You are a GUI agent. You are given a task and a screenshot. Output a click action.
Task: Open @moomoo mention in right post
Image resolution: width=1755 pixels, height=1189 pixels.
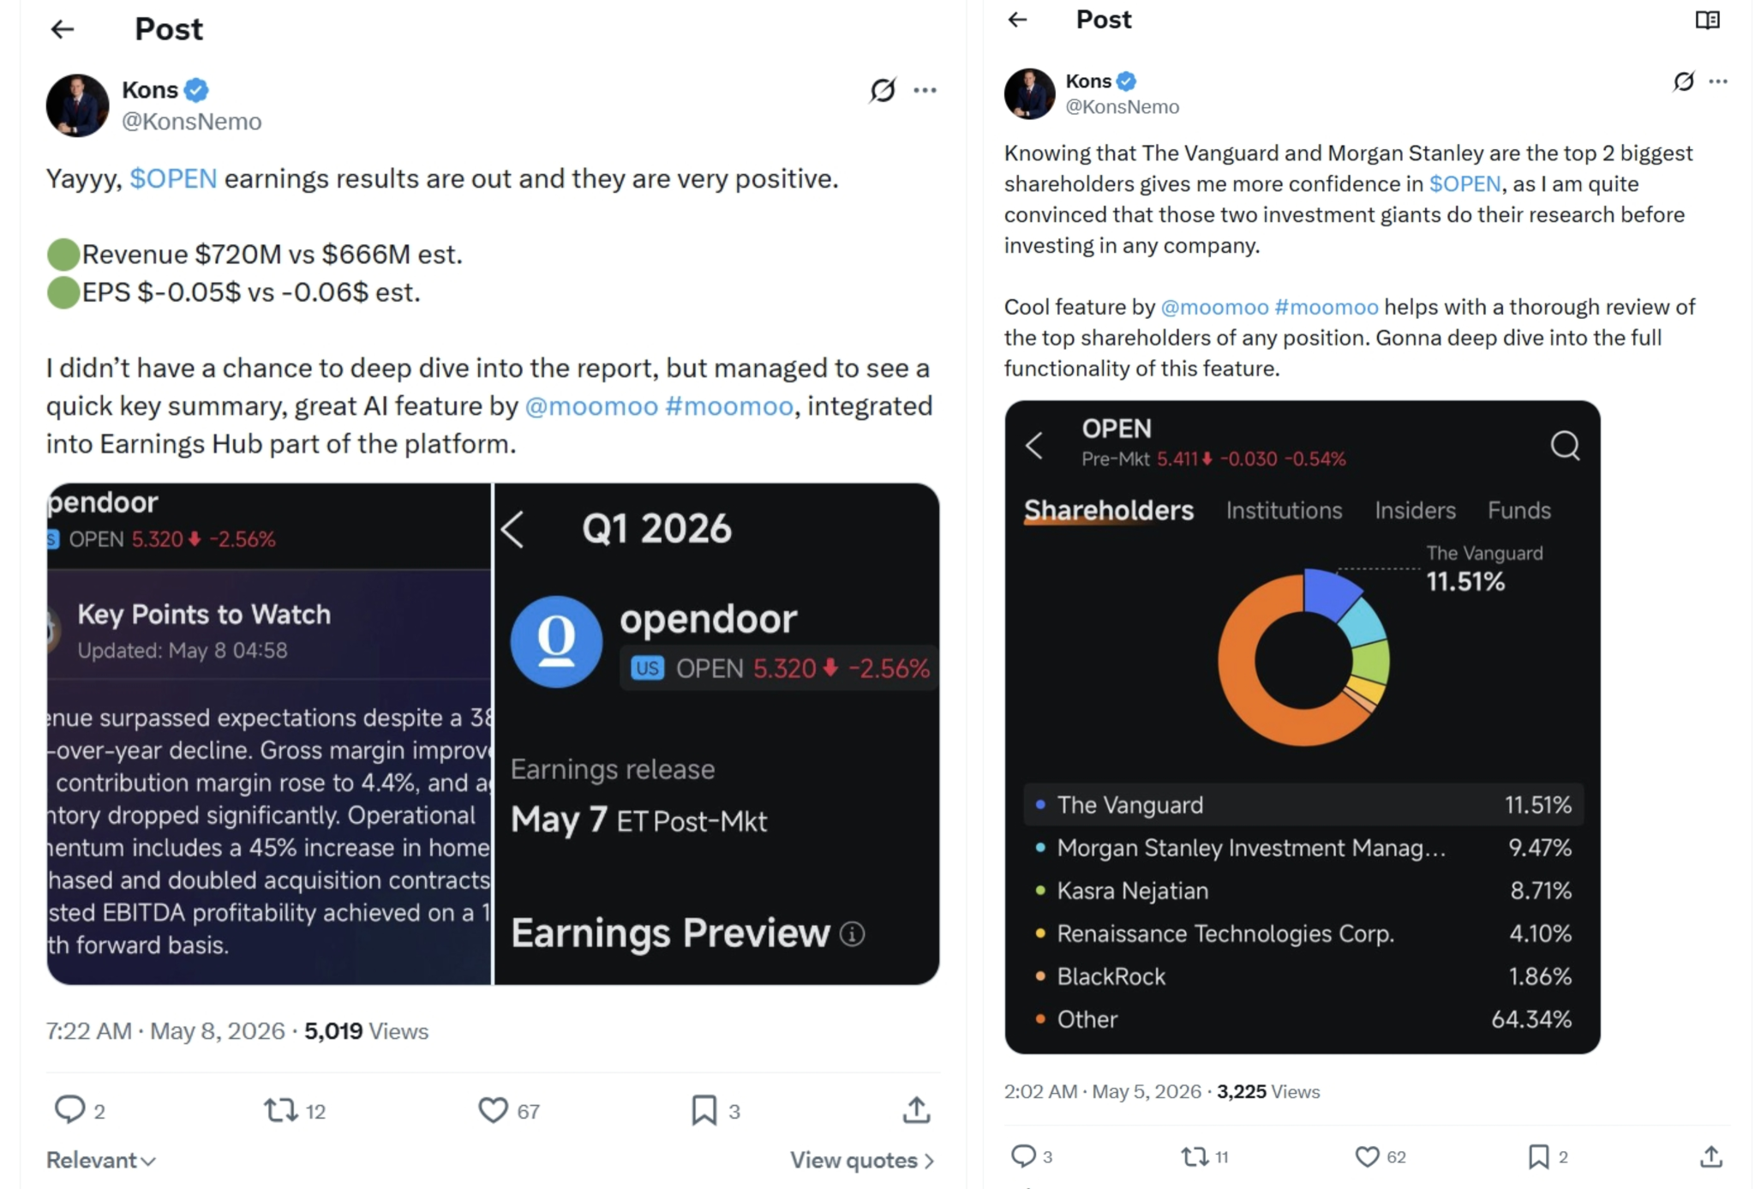(1213, 307)
